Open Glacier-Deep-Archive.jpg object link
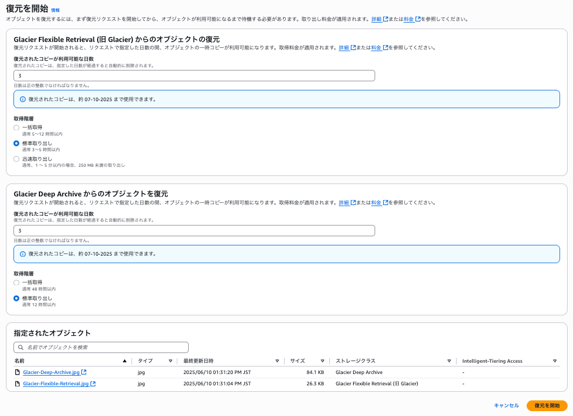This screenshot has width=573, height=416. coord(51,372)
